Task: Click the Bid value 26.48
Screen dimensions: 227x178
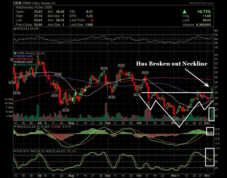Action: coord(60,12)
